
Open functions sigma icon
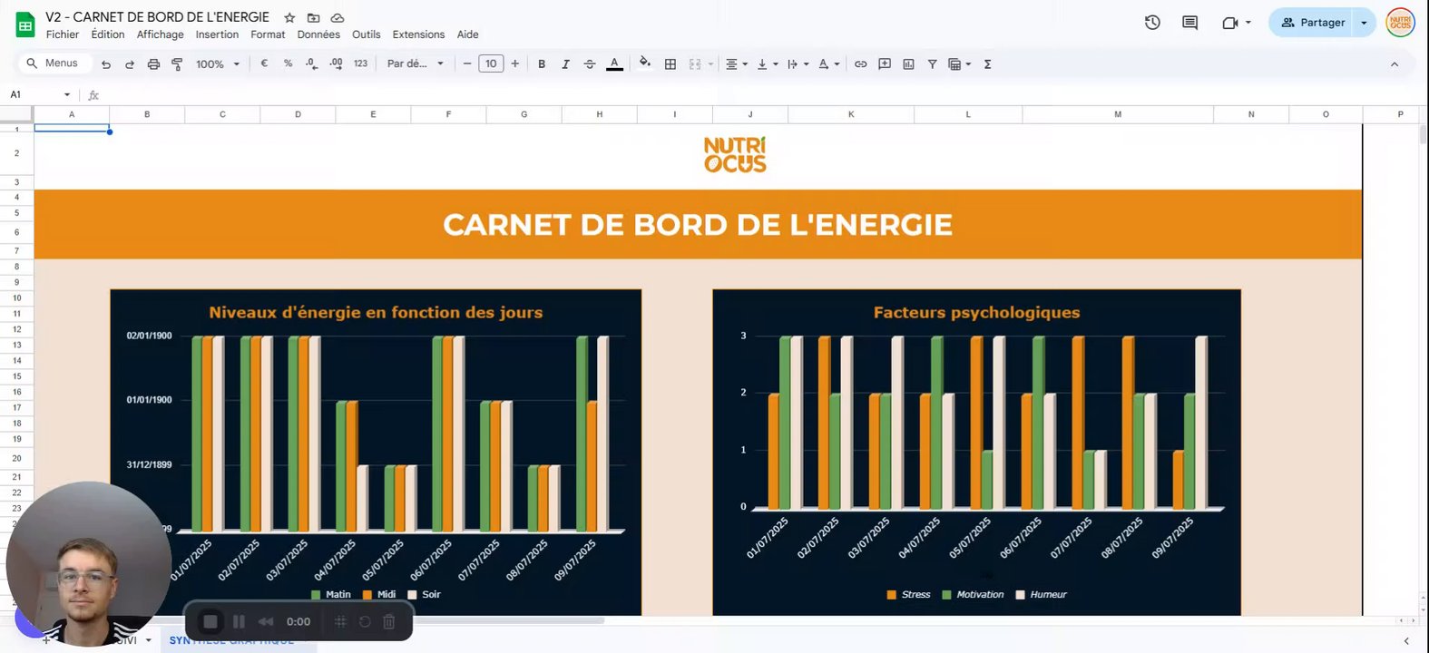[987, 64]
